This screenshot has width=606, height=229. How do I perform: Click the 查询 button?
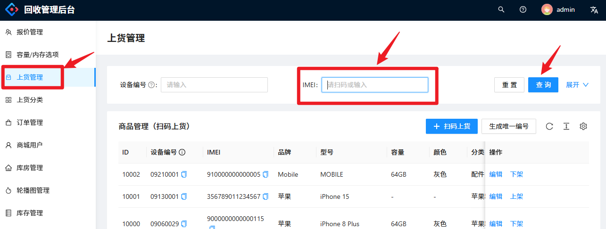click(x=543, y=85)
